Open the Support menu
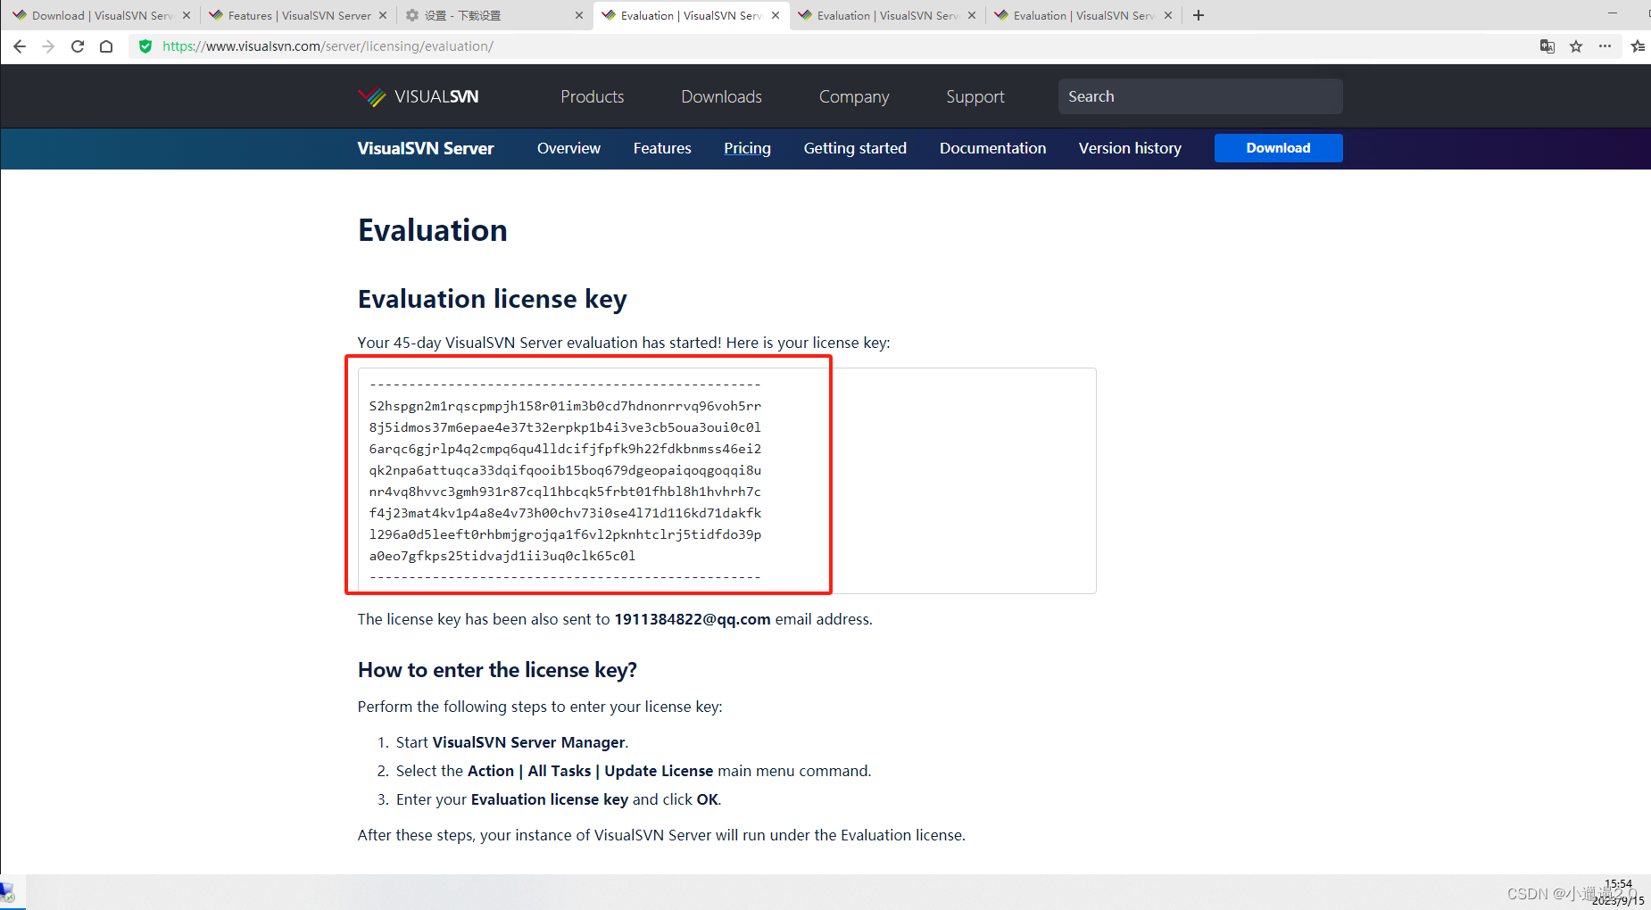The width and height of the screenshot is (1651, 910). click(x=975, y=96)
